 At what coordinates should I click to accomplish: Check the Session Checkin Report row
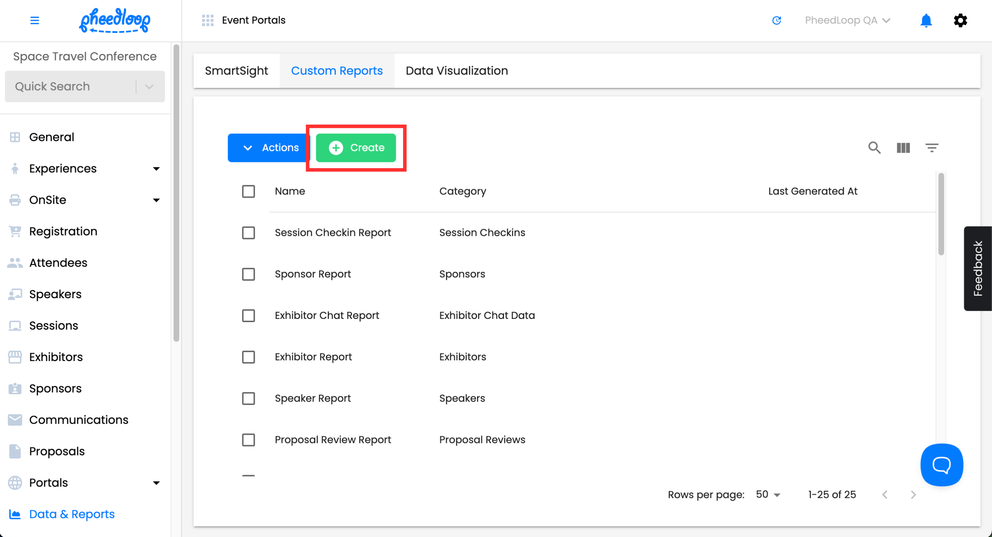click(x=248, y=233)
